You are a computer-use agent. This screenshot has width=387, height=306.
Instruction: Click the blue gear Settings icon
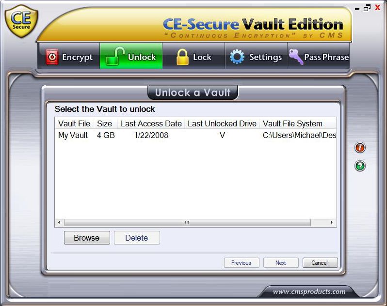click(x=237, y=57)
